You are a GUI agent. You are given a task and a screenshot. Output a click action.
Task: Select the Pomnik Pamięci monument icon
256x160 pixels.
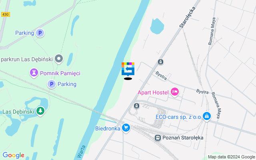click(34, 73)
